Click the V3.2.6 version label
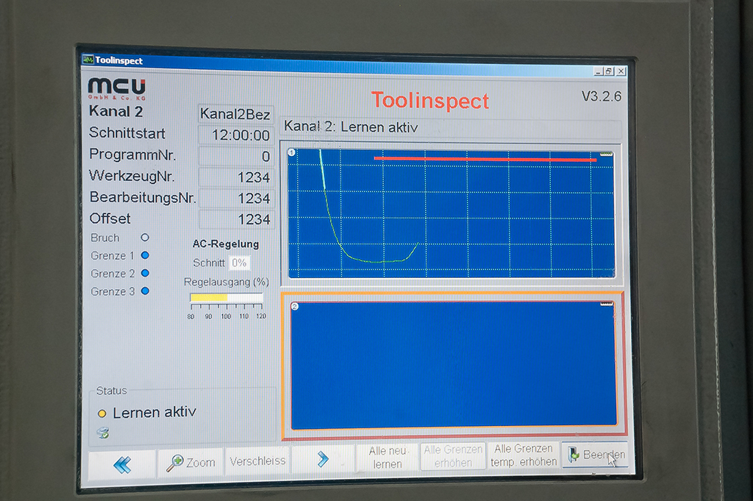 pos(602,96)
